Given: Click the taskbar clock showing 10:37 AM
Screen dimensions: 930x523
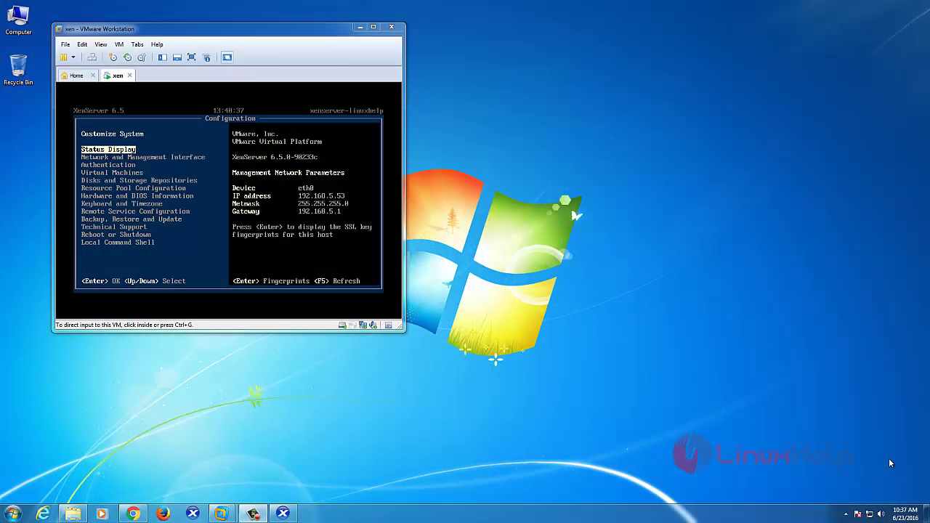Looking at the screenshot, I should (x=905, y=514).
